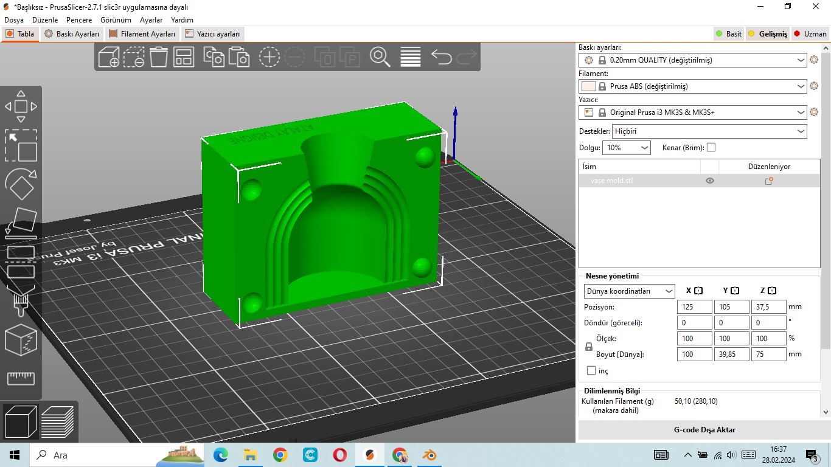Click the Undo arrow icon
This screenshot has width=831, height=467.
[x=441, y=57]
